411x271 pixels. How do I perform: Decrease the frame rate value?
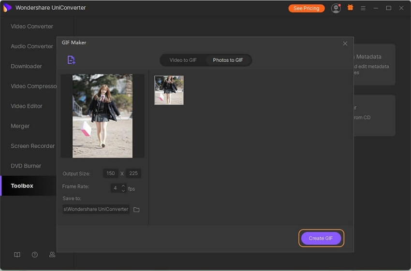(123, 190)
